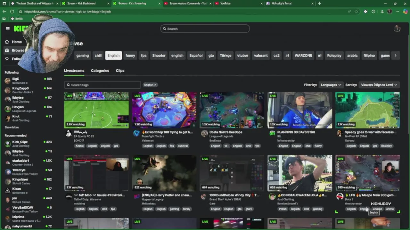Select the WARZONE tag chip
This screenshot has height=230, width=410.
click(303, 55)
